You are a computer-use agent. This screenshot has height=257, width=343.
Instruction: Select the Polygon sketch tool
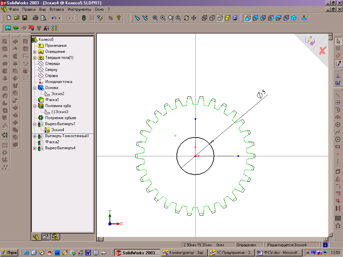[x=338, y=140]
